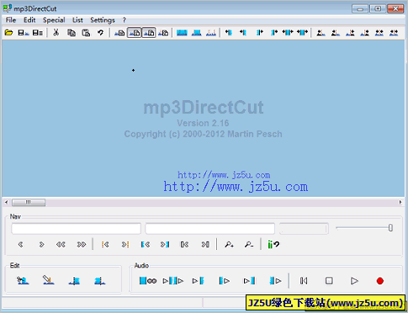
Task: Open the List menu
Action: pos(77,20)
